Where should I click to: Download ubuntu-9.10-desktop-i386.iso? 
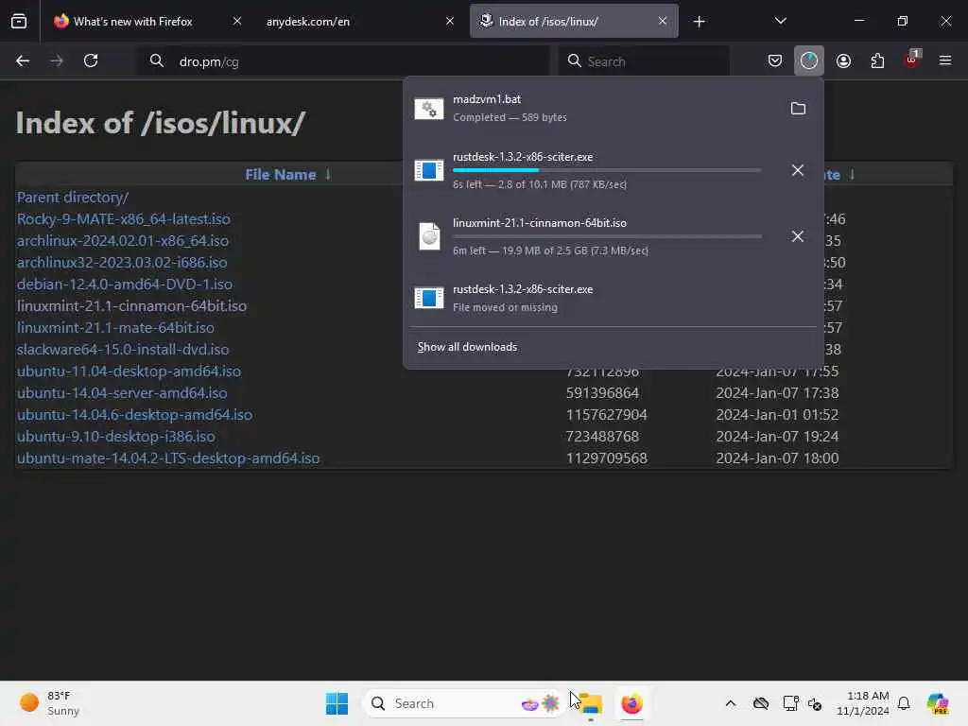[x=116, y=437]
